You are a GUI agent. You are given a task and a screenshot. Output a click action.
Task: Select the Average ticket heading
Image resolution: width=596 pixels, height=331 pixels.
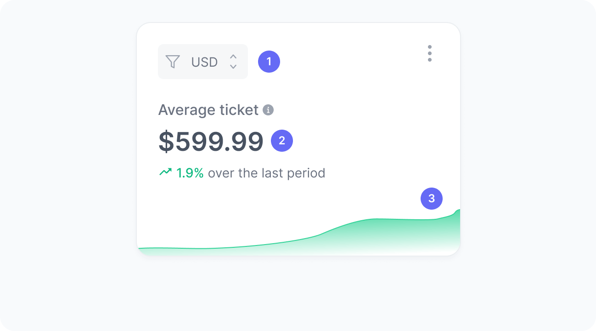209,110
